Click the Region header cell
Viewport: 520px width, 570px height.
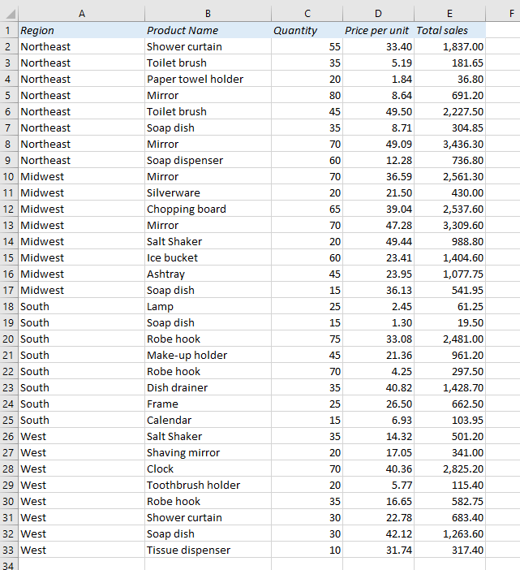pyautogui.click(x=82, y=30)
